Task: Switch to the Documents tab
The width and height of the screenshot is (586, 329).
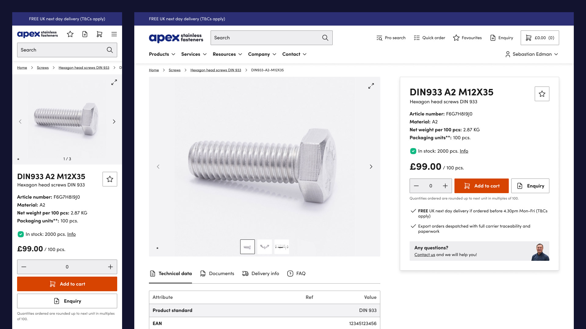Action: [217, 274]
